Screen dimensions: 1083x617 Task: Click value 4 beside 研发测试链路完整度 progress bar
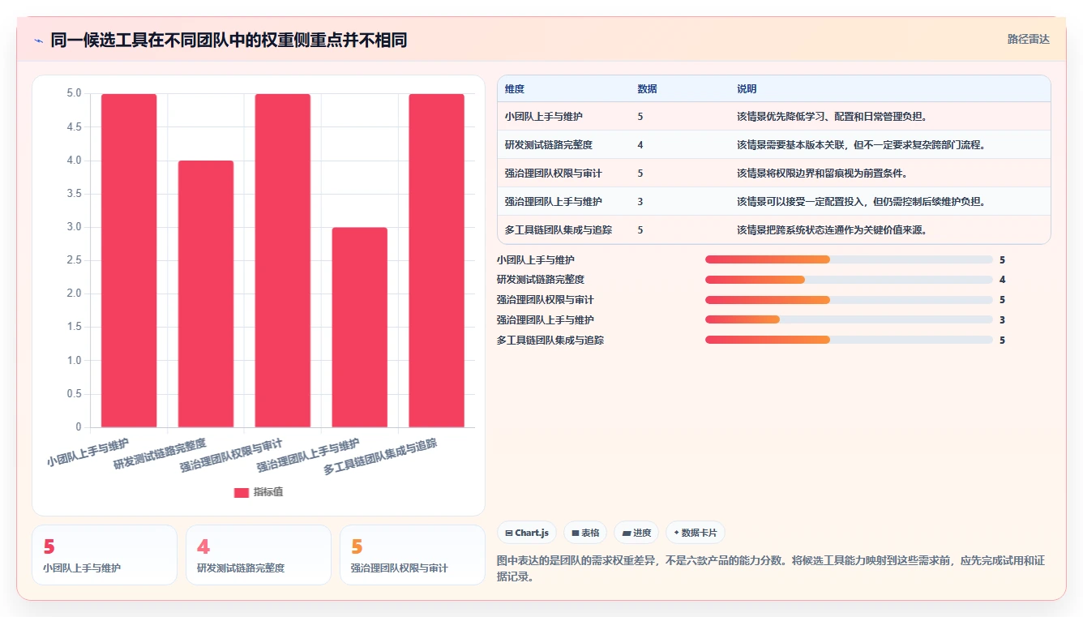1002,280
